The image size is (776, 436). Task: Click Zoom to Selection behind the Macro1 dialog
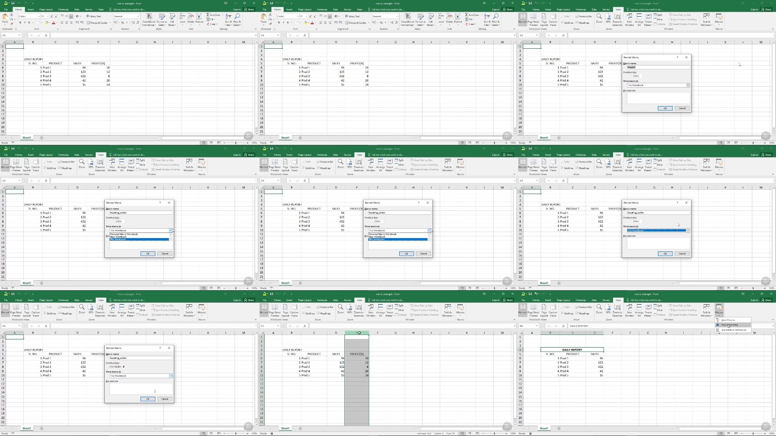(x=617, y=19)
